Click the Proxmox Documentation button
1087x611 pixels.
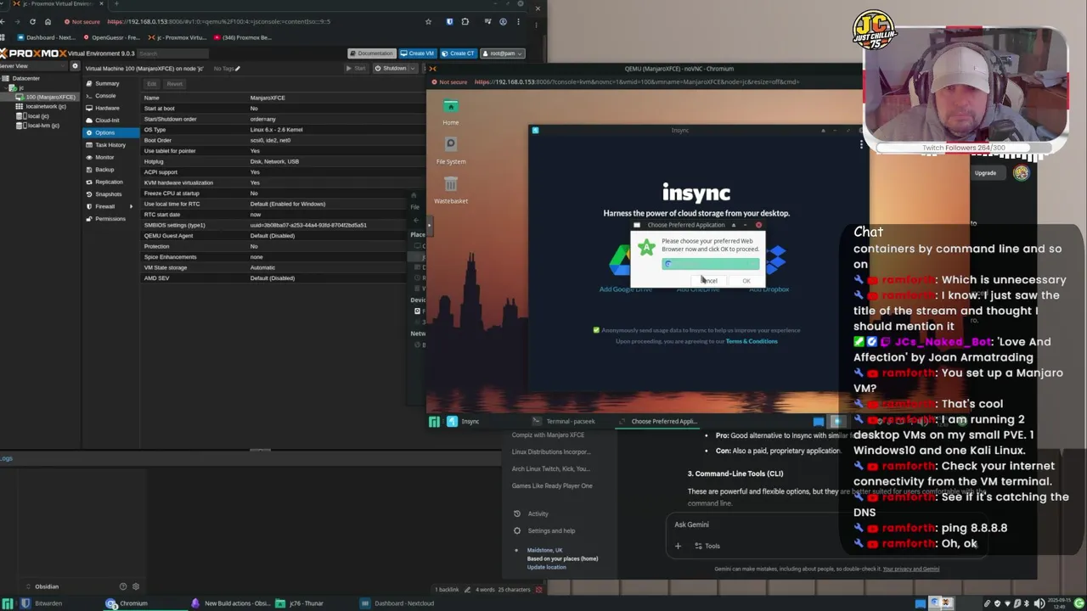[x=371, y=53]
